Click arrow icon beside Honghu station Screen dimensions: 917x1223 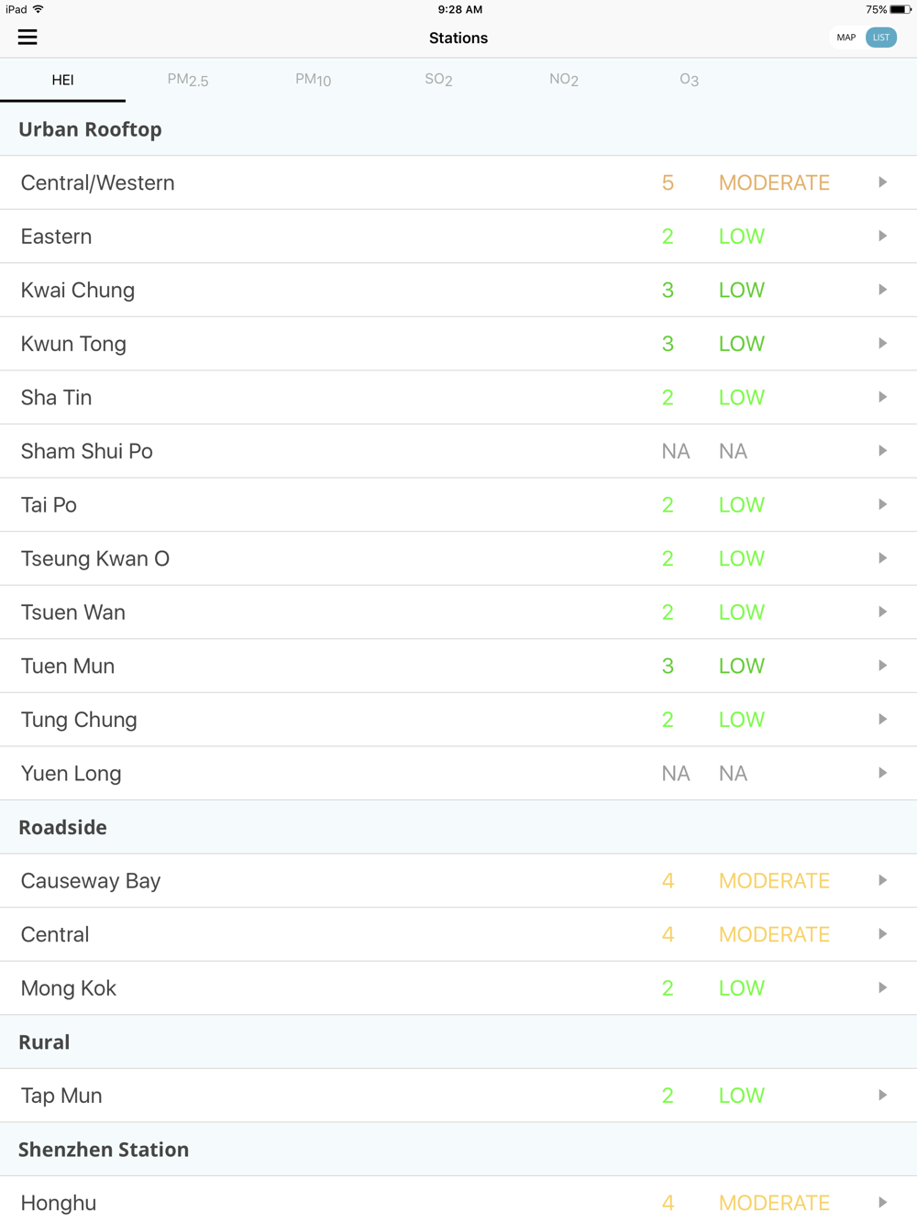[x=882, y=1202]
